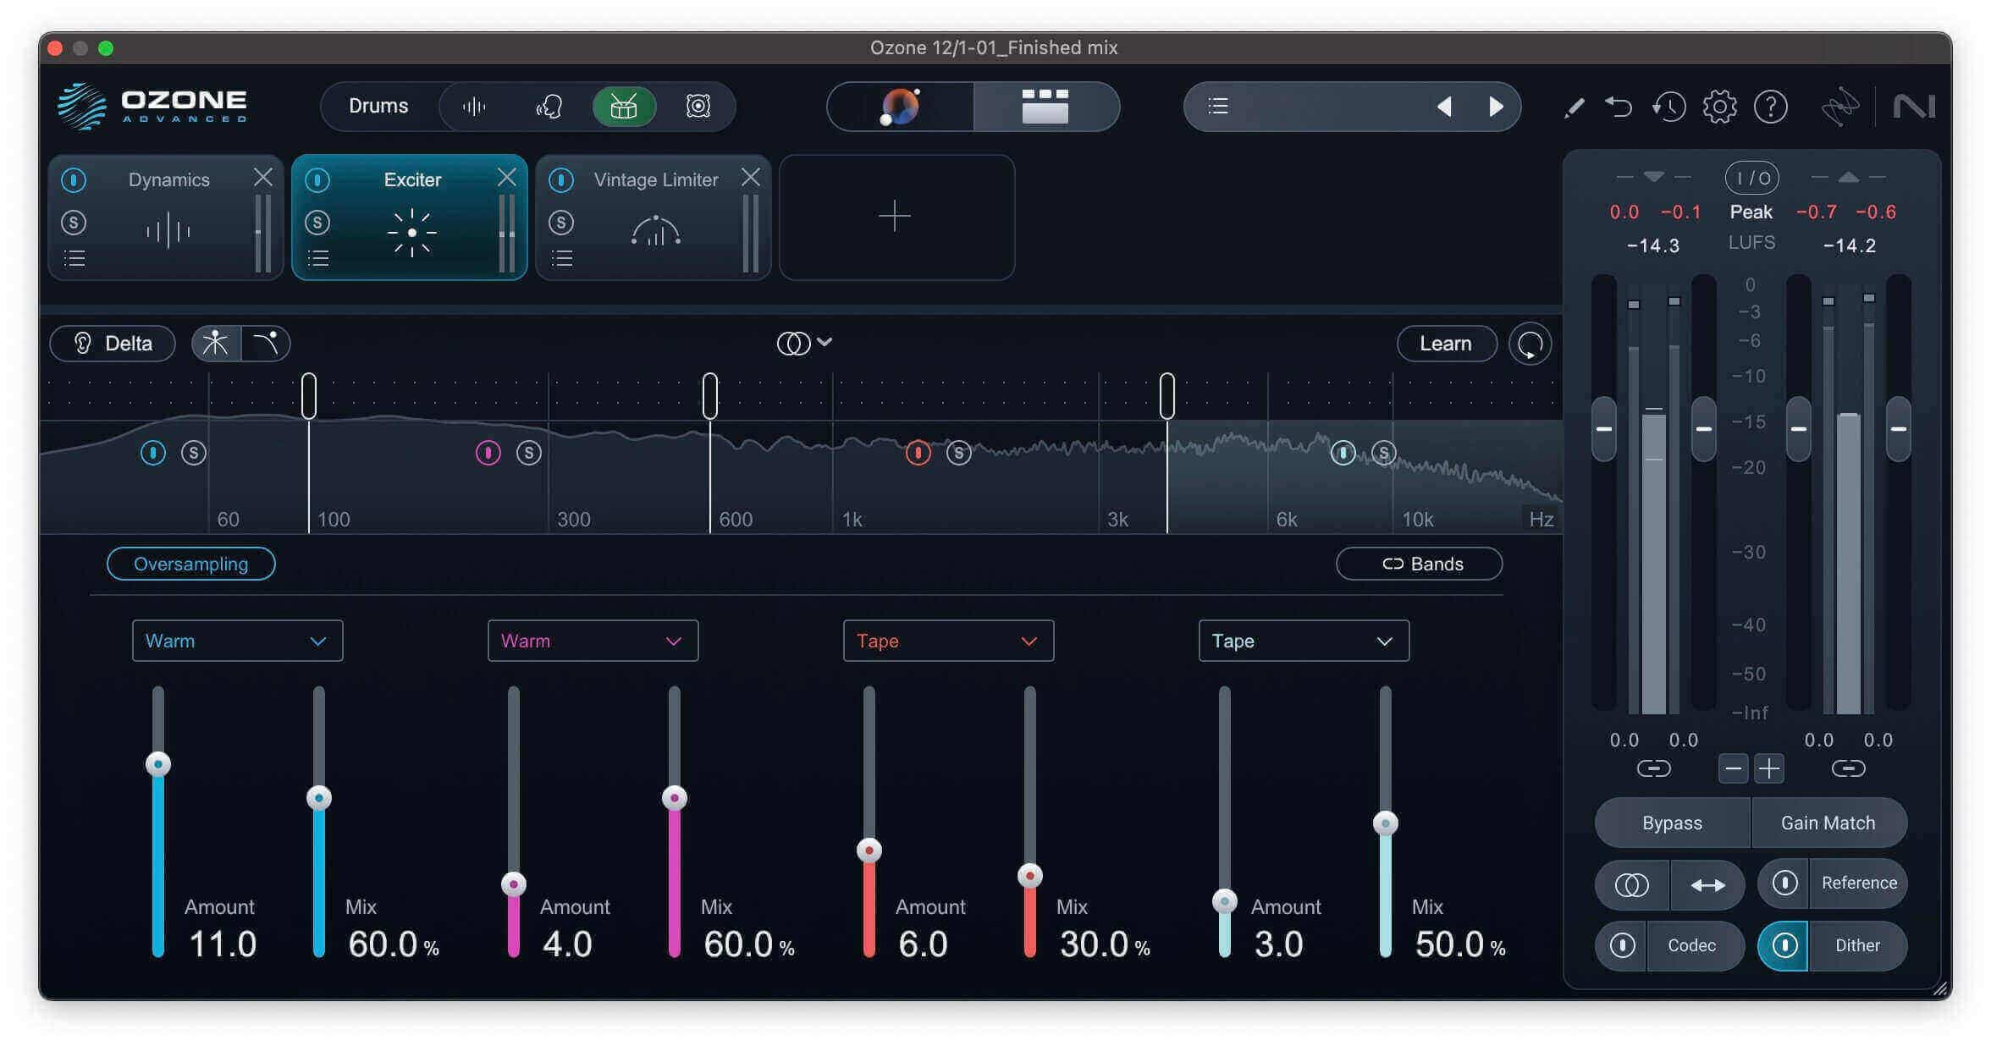The height and width of the screenshot is (1046, 1991).
Task: Switch to the module chain view
Action: tap(1045, 107)
